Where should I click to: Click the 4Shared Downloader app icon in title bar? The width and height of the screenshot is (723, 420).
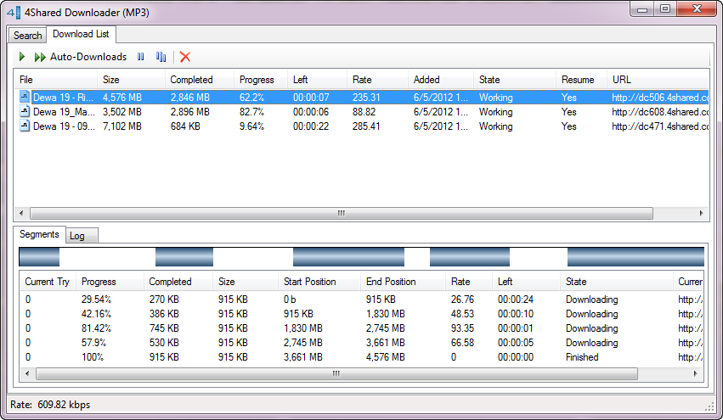click(14, 13)
